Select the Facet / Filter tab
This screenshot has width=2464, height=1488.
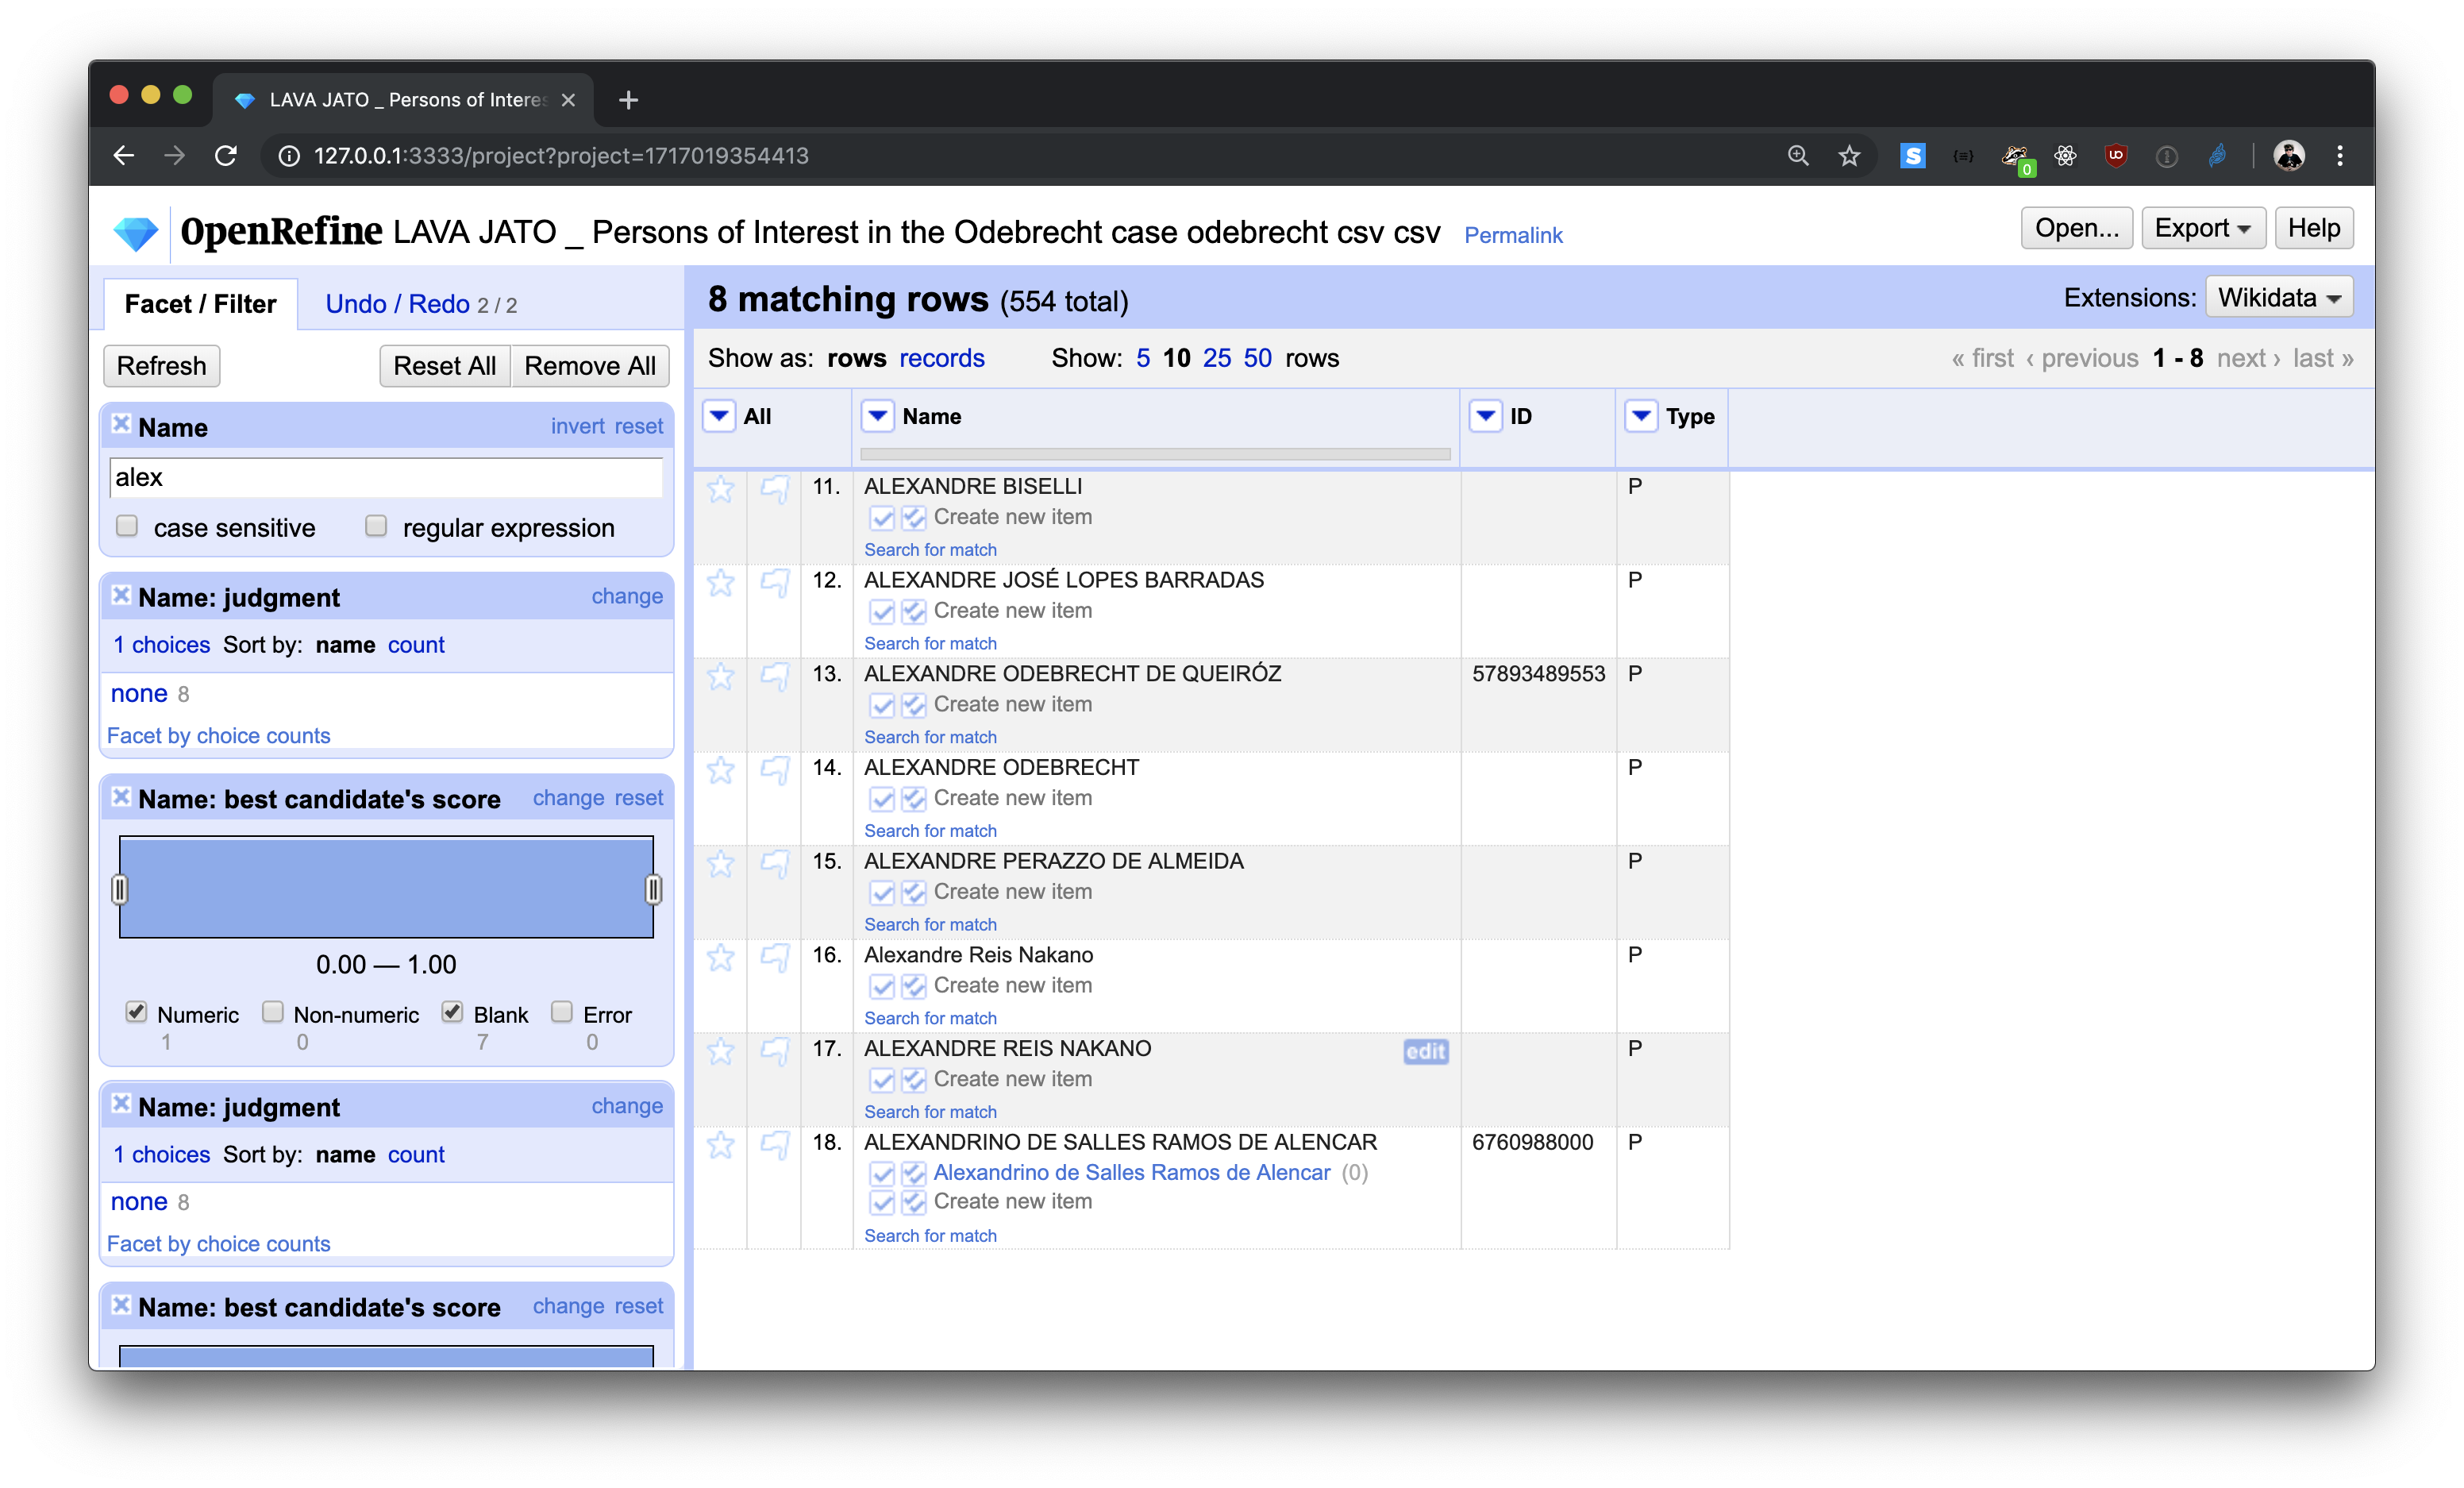coord(200,304)
